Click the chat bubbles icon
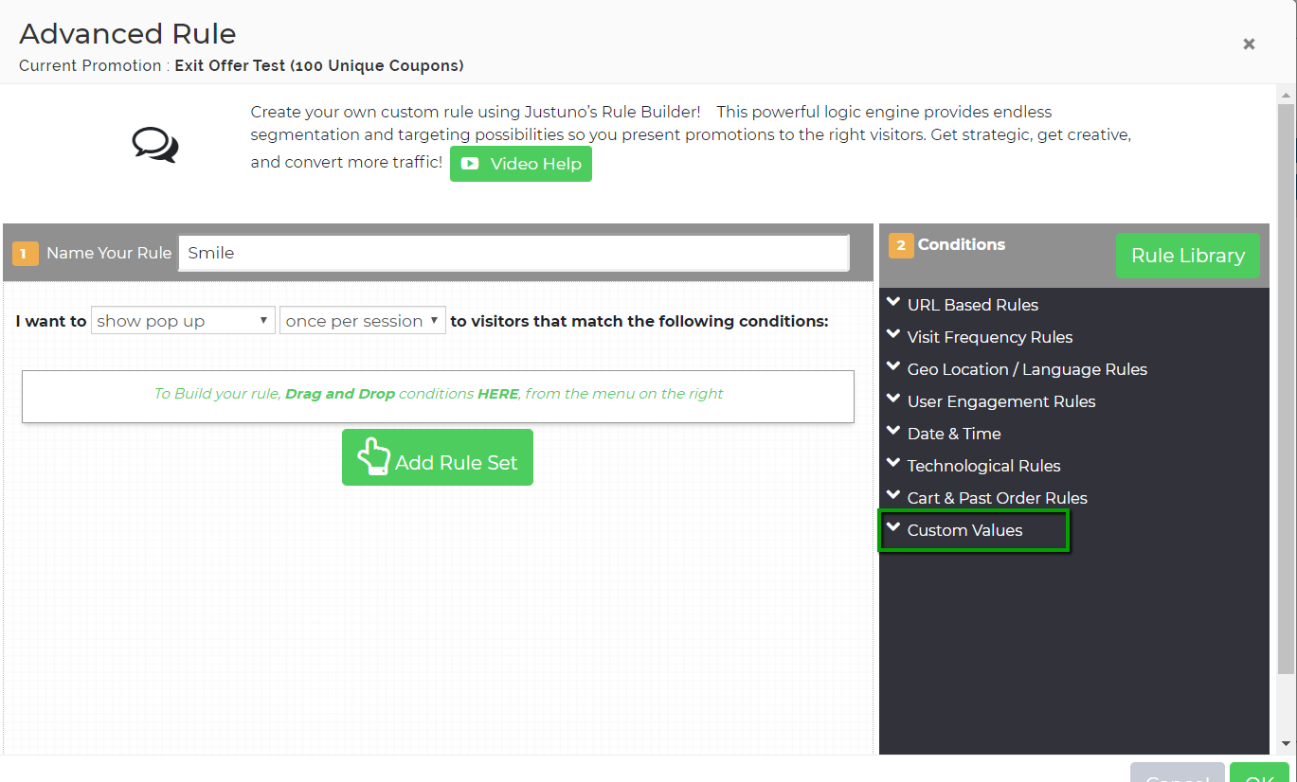The height and width of the screenshot is (782, 1297). (154, 145)
